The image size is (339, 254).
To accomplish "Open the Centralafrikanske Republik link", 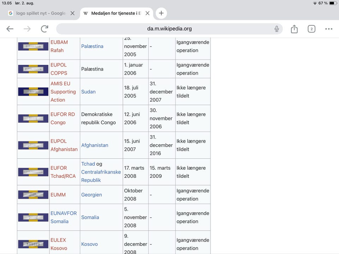I will tap(101, 176).
